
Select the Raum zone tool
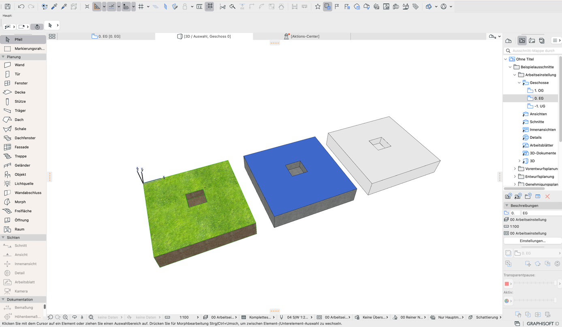tap(23, 229)
